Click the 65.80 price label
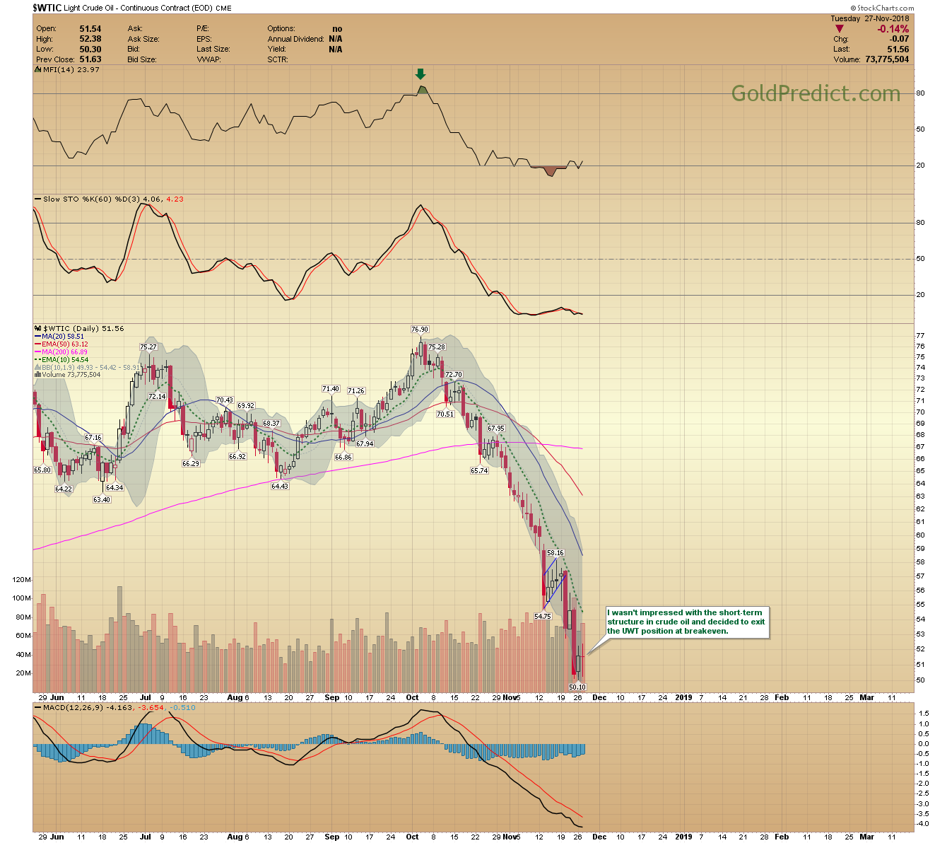This screenshot has height=843, width=947. coord(42,470)
